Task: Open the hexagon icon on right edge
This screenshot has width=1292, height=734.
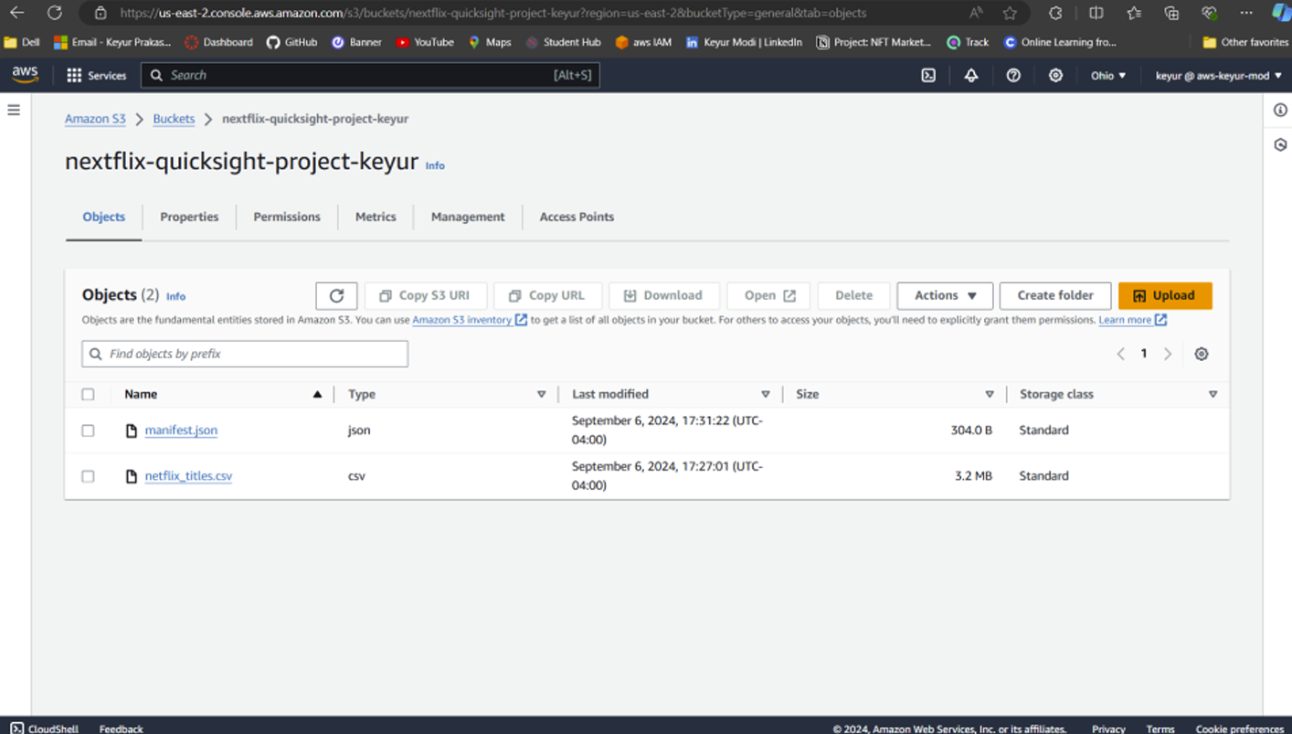Action: tap(1280, 144)
